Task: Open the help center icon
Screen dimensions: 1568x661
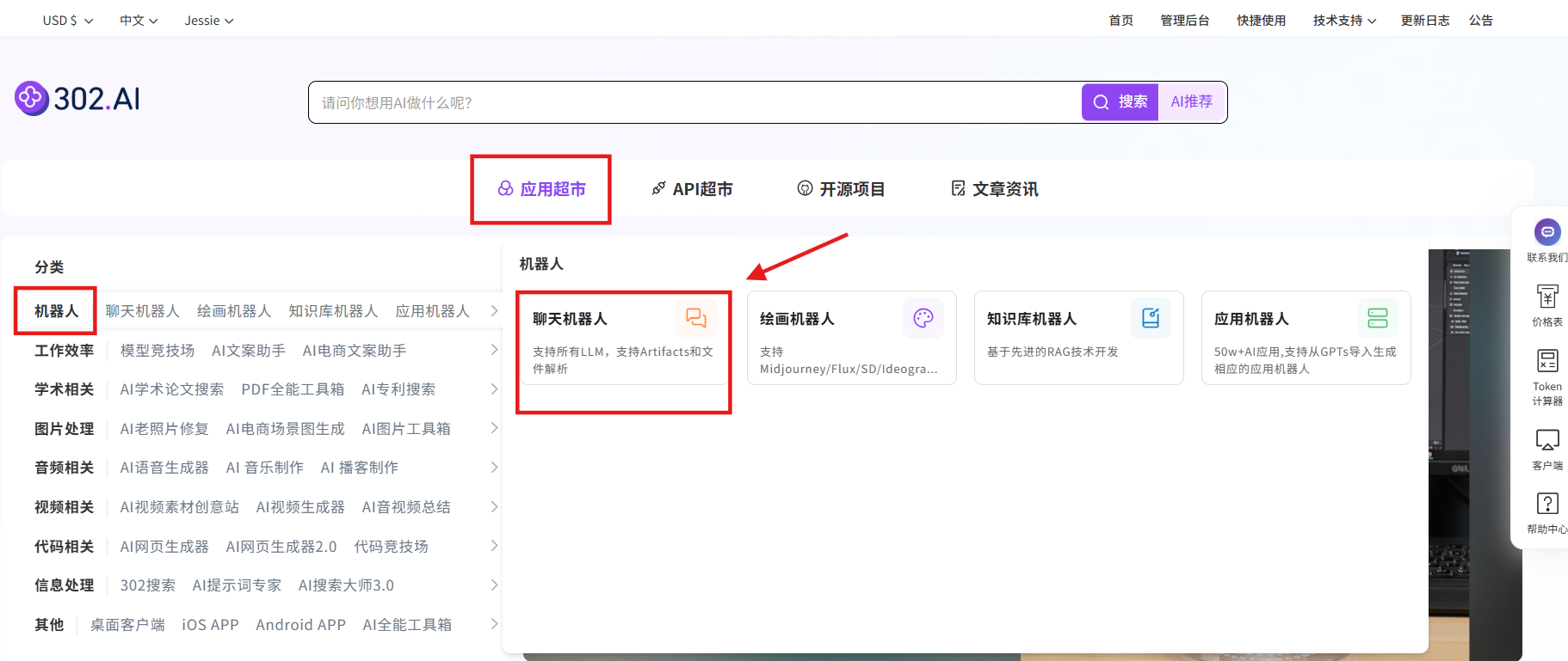Action: coord(1546,504)
